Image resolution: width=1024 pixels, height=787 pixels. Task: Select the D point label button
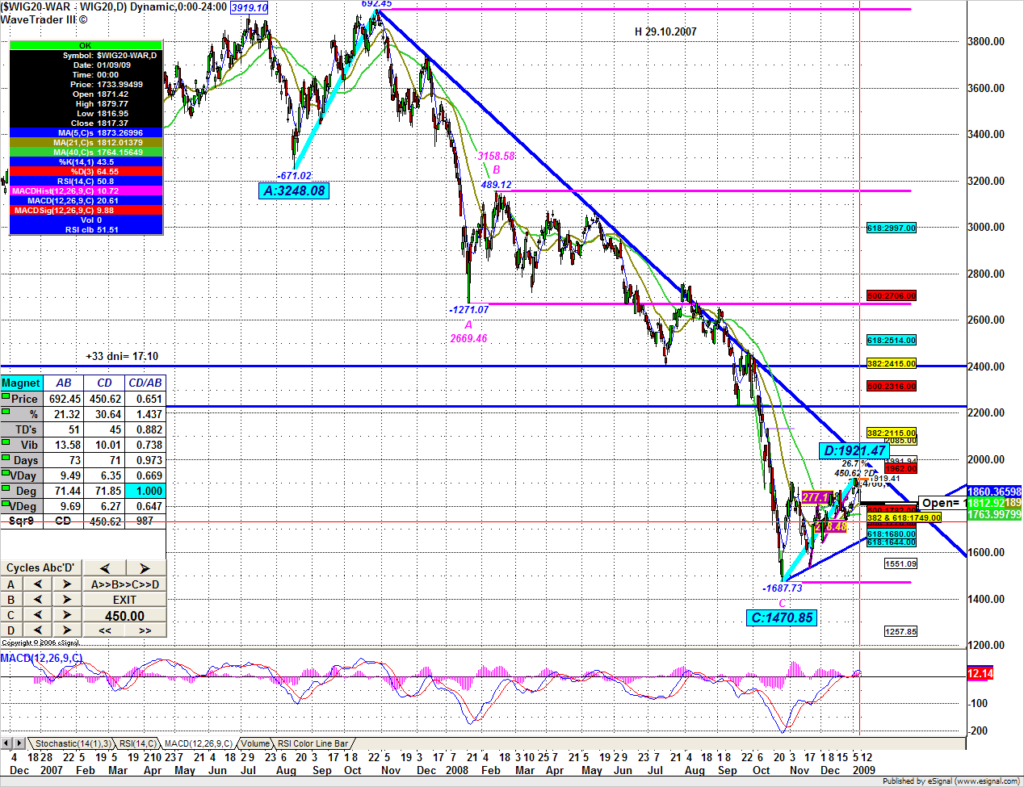click(x=11, y=630)
